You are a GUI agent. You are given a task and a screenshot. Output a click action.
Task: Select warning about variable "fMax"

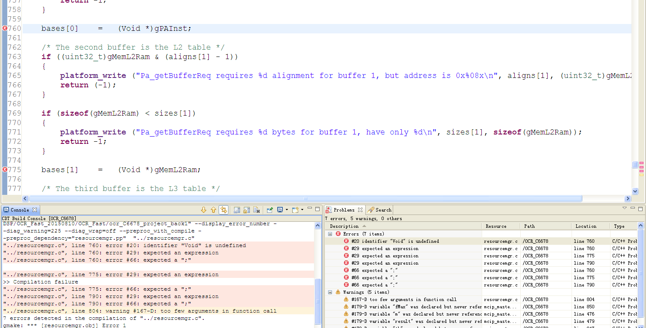click(x=481, y=307)
